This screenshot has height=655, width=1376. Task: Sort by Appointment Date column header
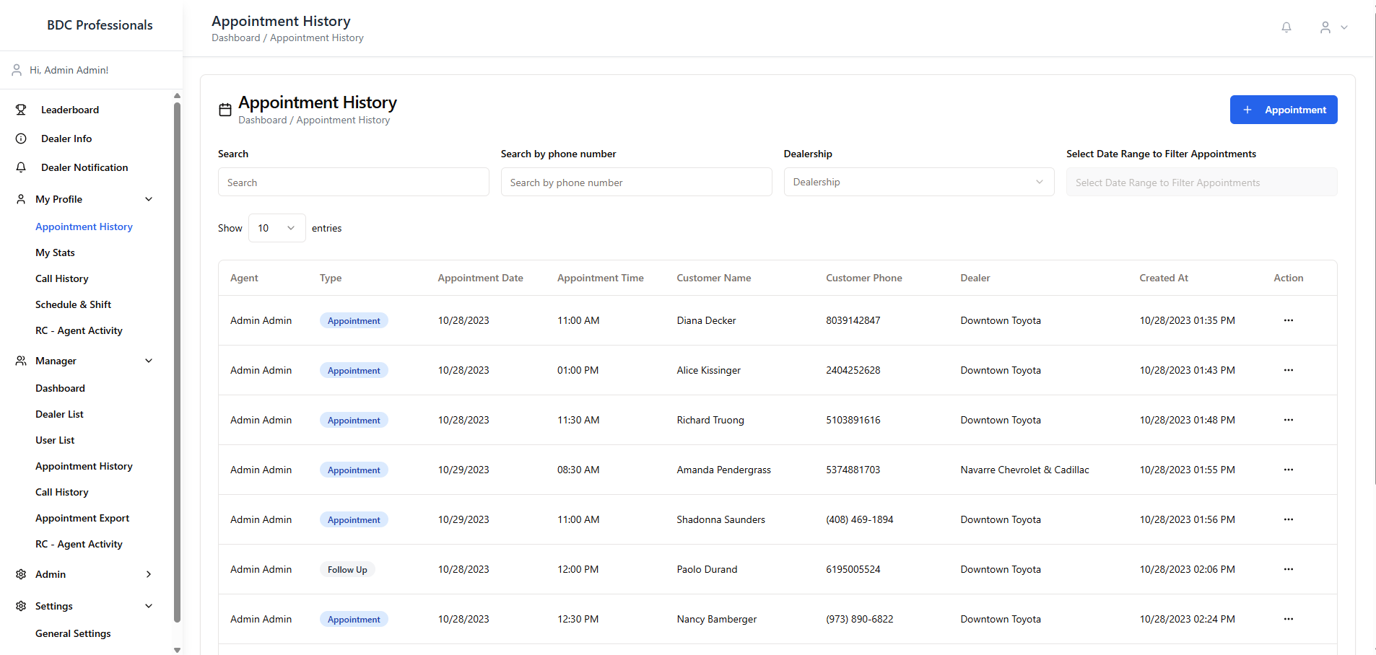(x=480, y=278)
